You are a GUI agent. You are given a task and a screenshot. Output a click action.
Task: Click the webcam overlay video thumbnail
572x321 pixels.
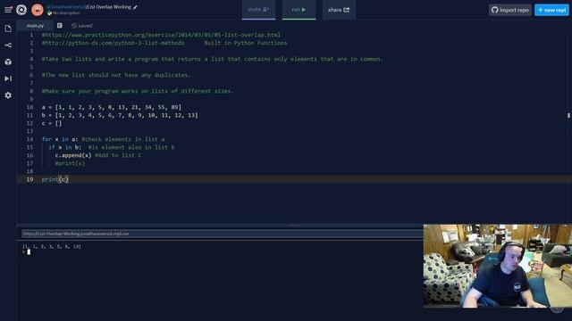(x=498, y=266)
